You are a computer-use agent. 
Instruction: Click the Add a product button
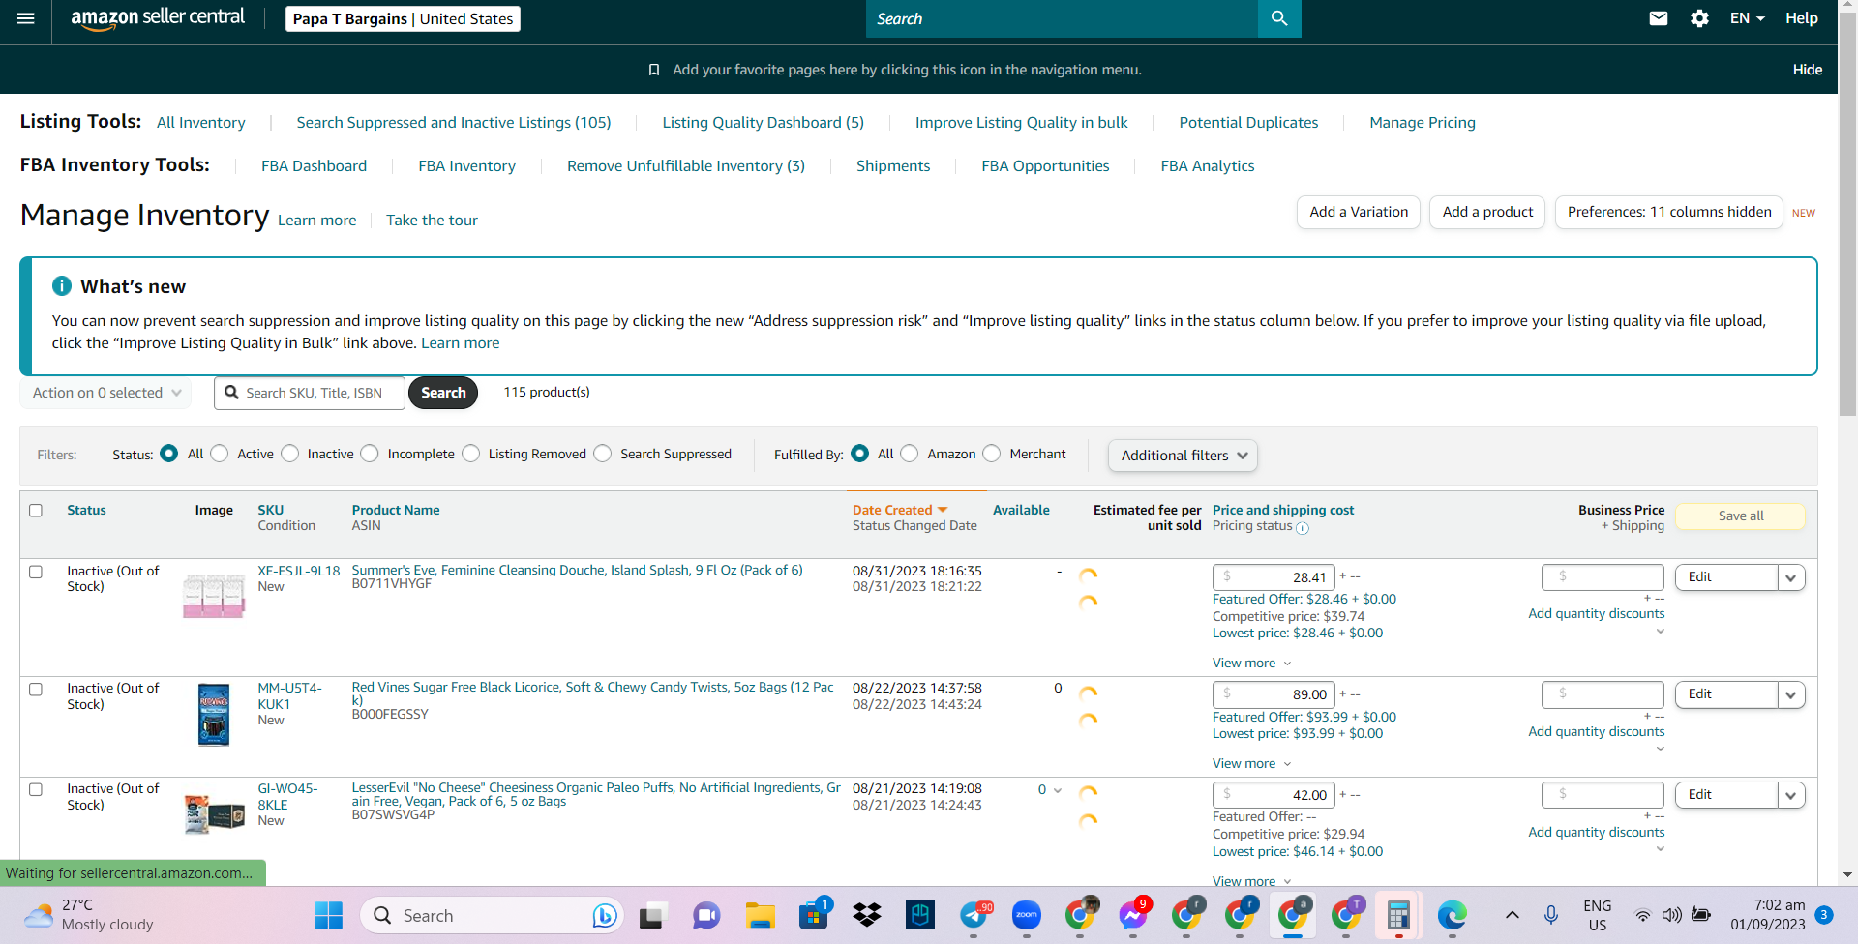pos(1487,213)
